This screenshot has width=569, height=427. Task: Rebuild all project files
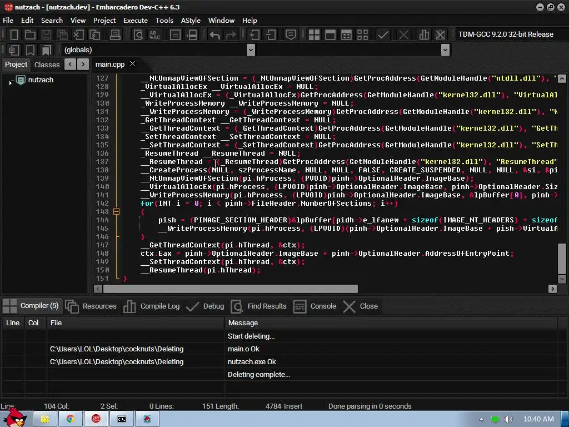click(362, 35)
